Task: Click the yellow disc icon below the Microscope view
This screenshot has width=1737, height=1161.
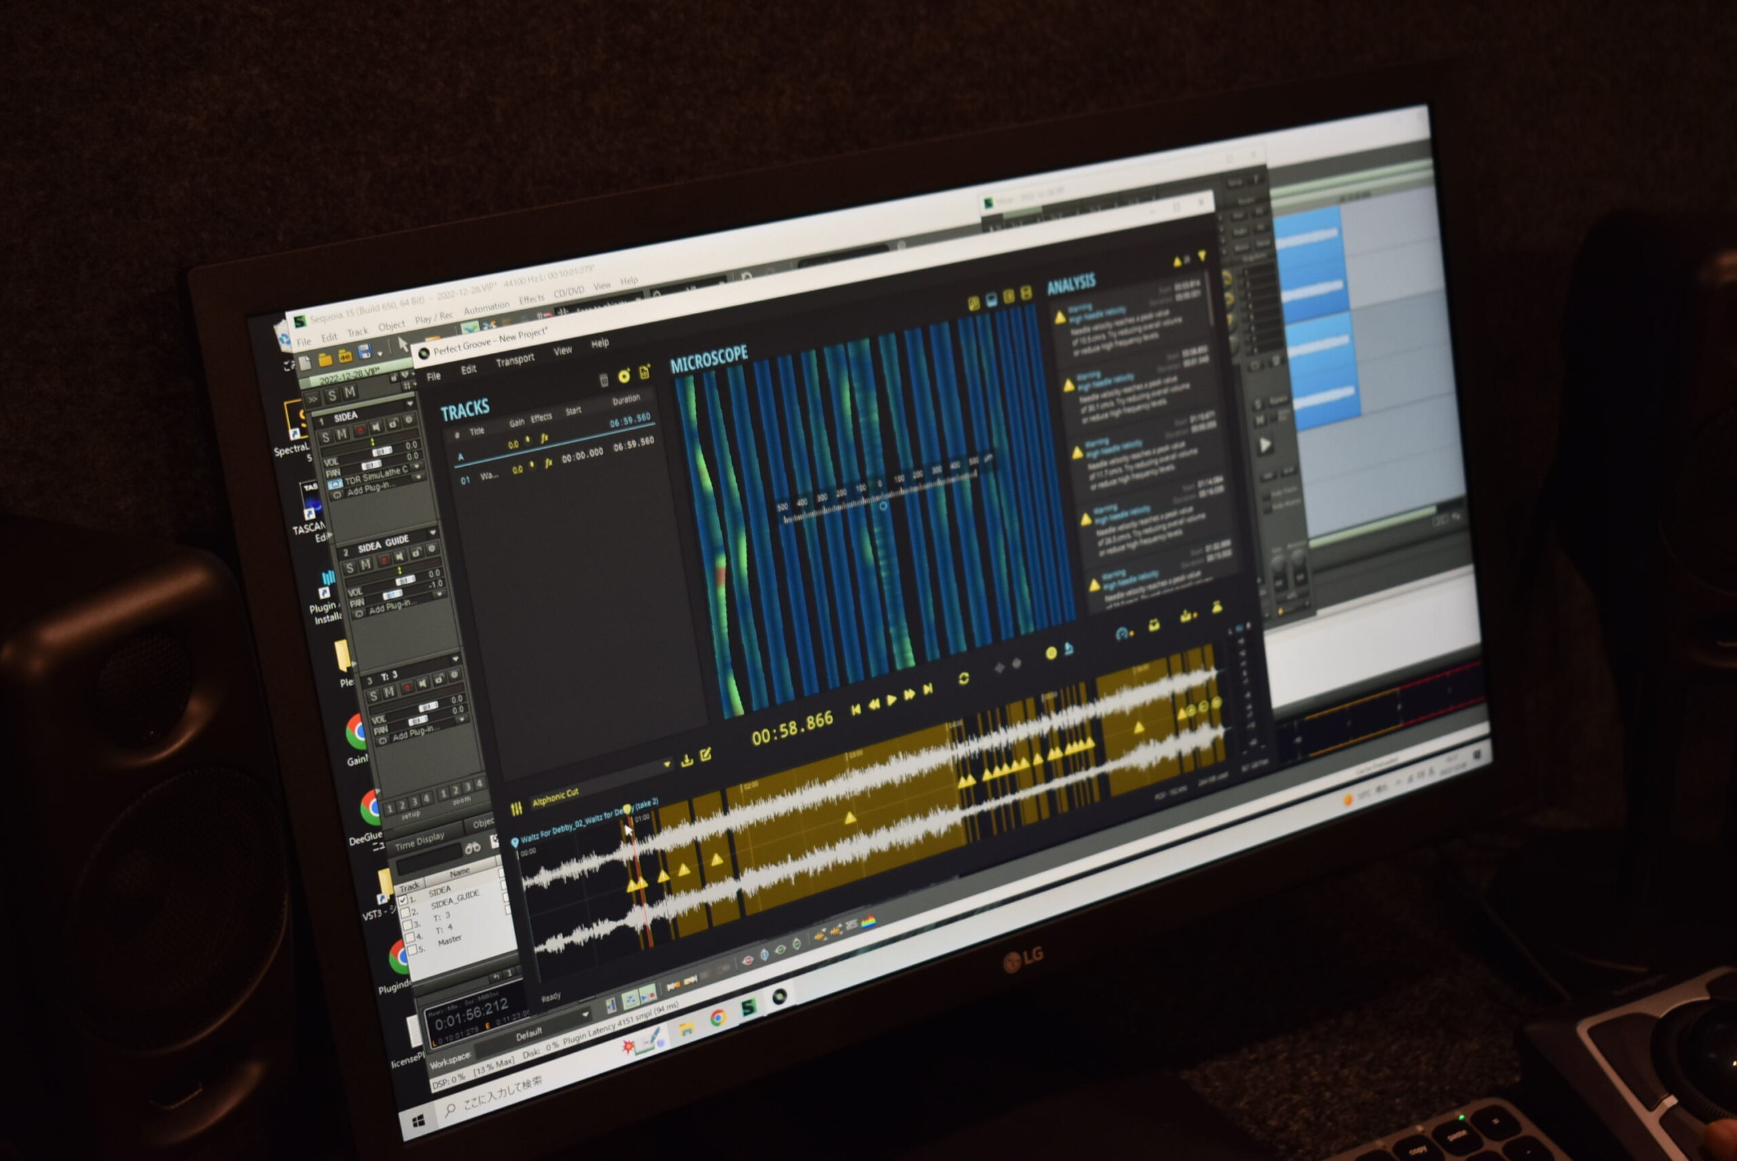Action: (1050, 653)
